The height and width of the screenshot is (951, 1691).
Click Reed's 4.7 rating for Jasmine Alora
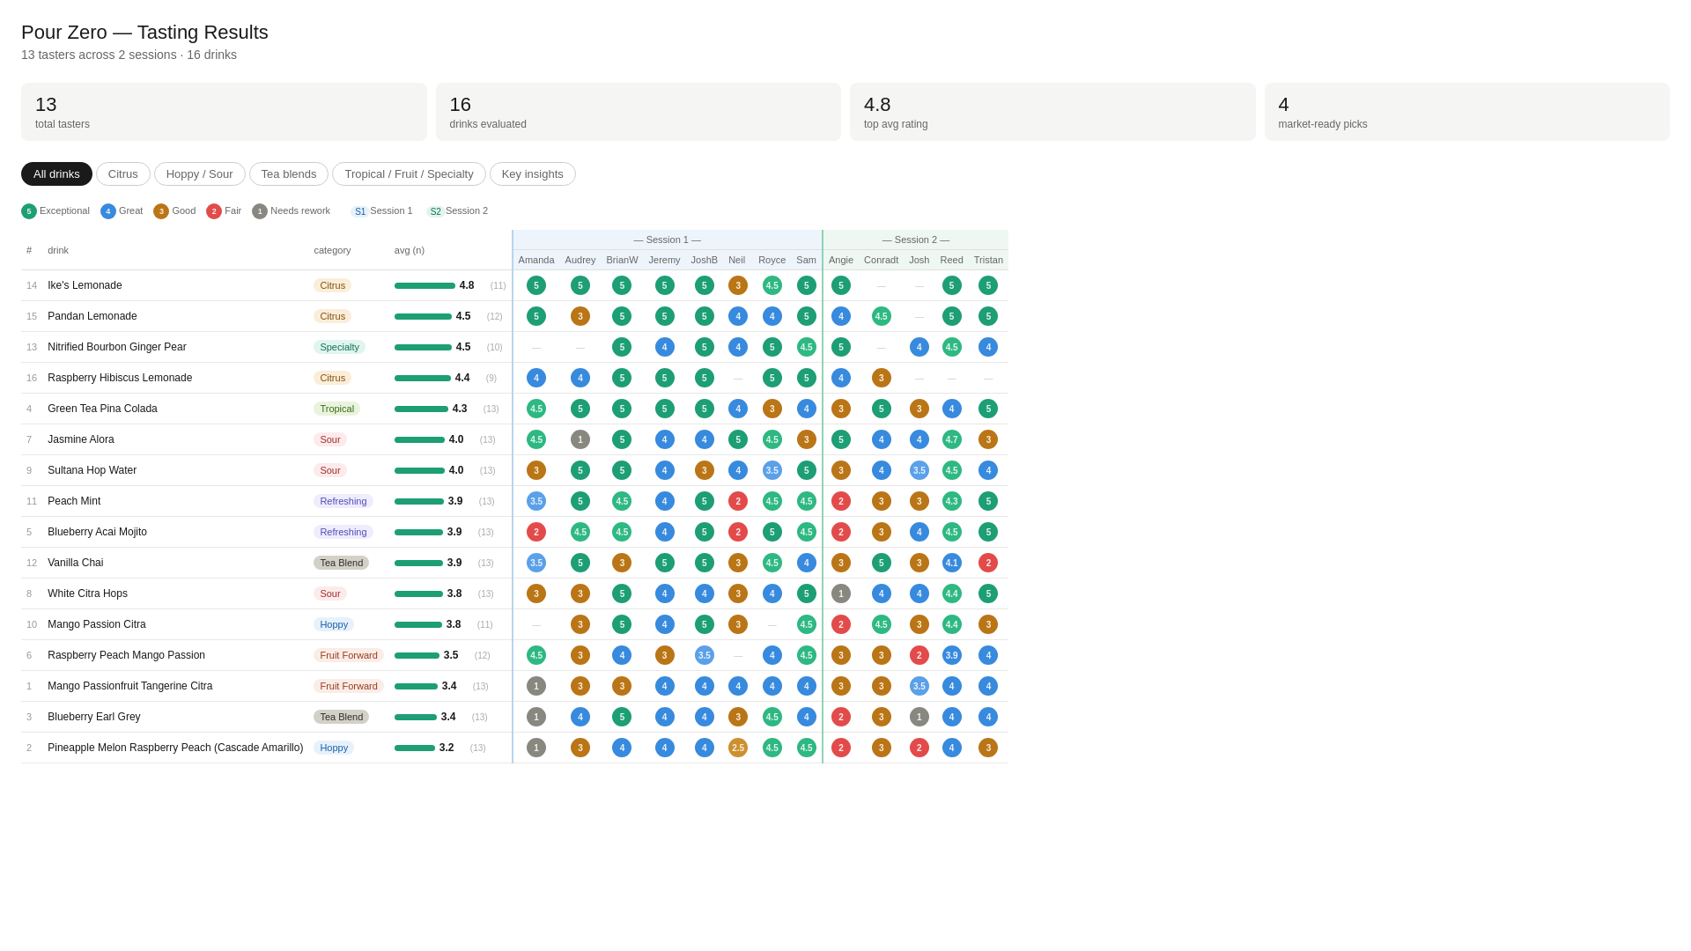tap(952, 439)
